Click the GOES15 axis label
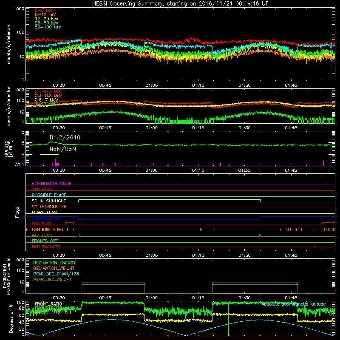Viewport: 340px width, 340px height. point(7,148)
